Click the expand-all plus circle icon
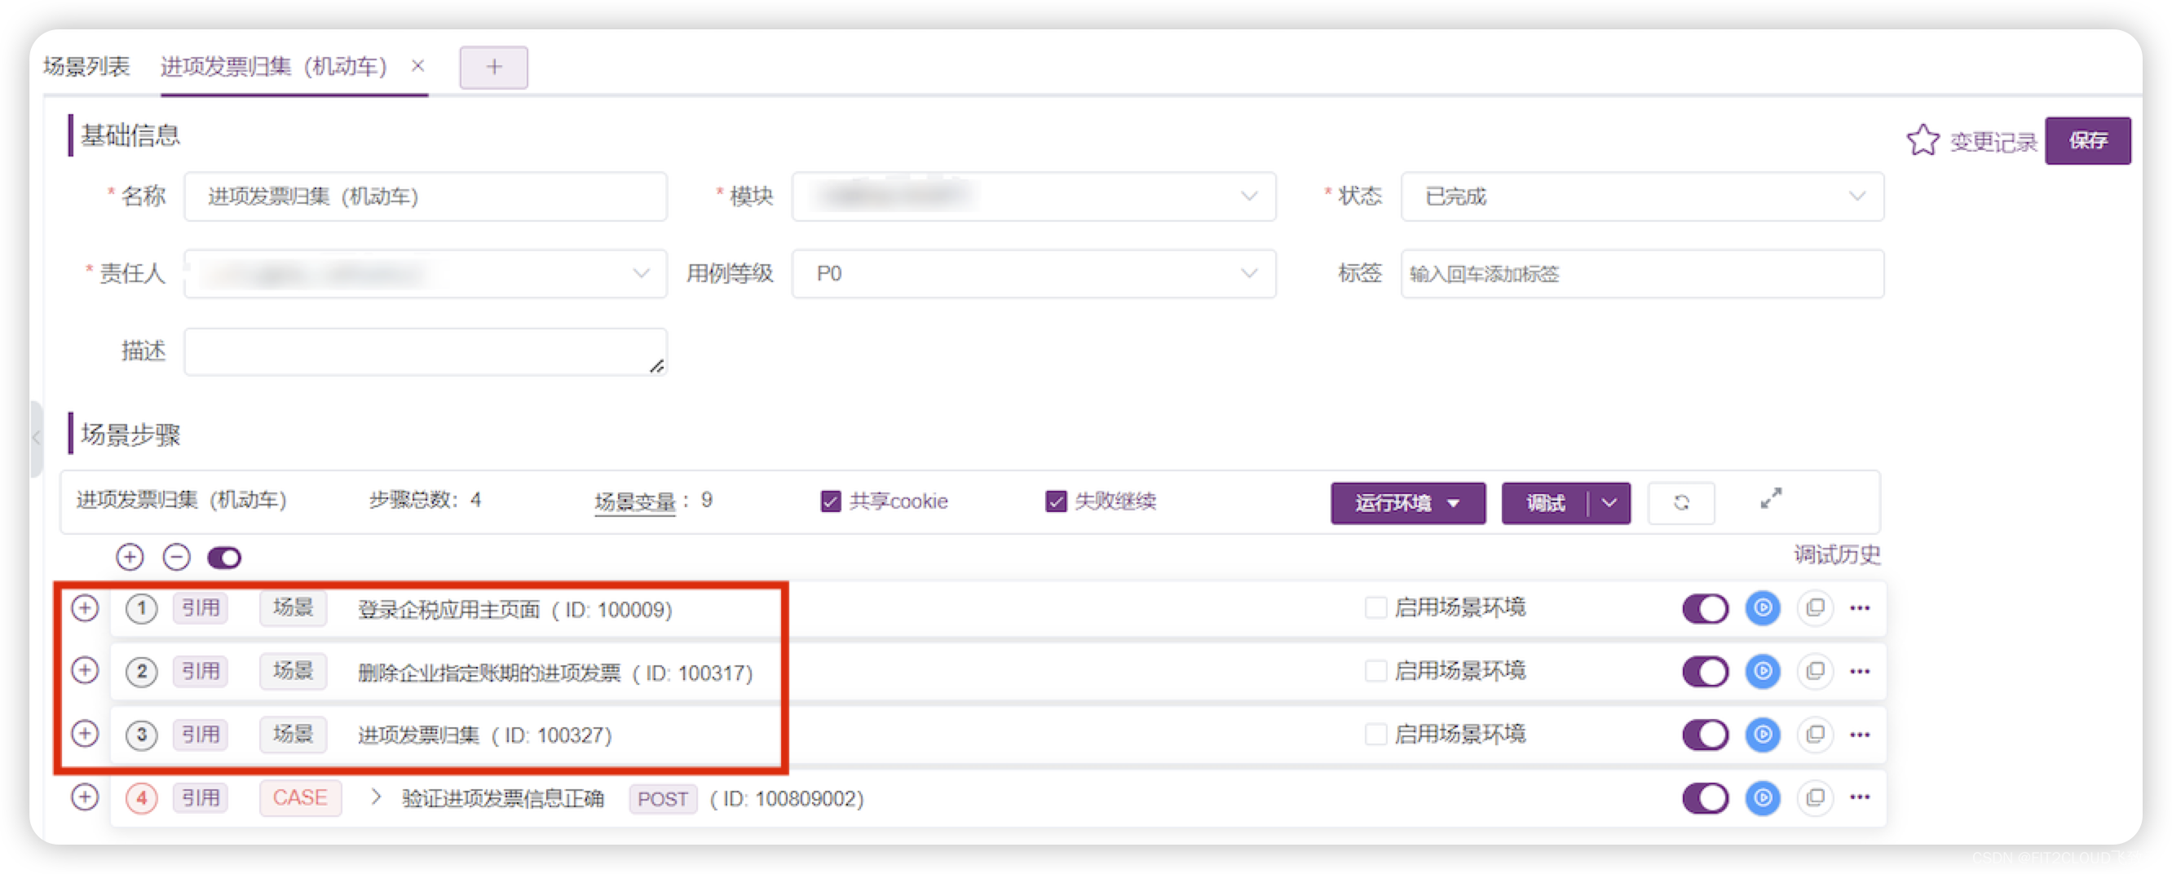This screenshot has height=874, width=2172. tap(129, 557)
